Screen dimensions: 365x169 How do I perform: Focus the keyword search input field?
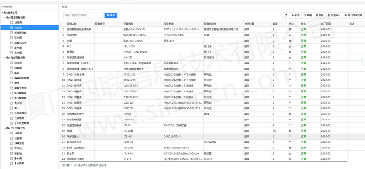(83, 15)
